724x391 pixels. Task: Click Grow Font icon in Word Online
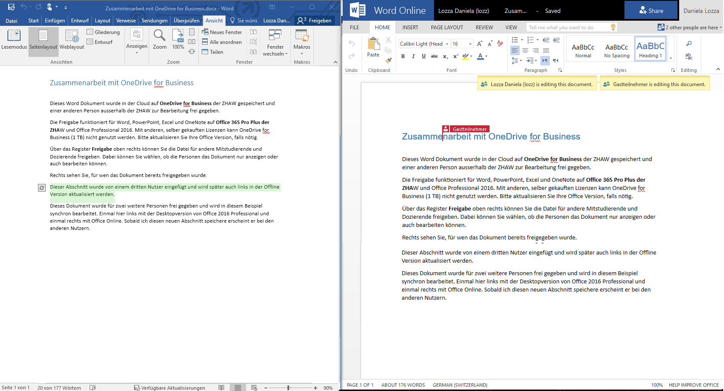click(x=480, y=43)
